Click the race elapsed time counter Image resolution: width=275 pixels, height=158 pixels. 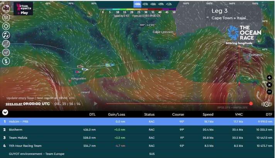67,104
